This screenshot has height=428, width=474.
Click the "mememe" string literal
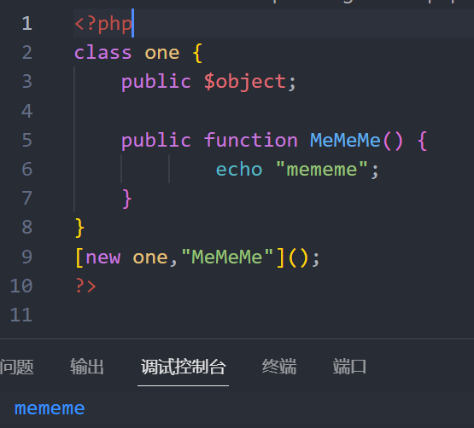(x=322, y=169)
